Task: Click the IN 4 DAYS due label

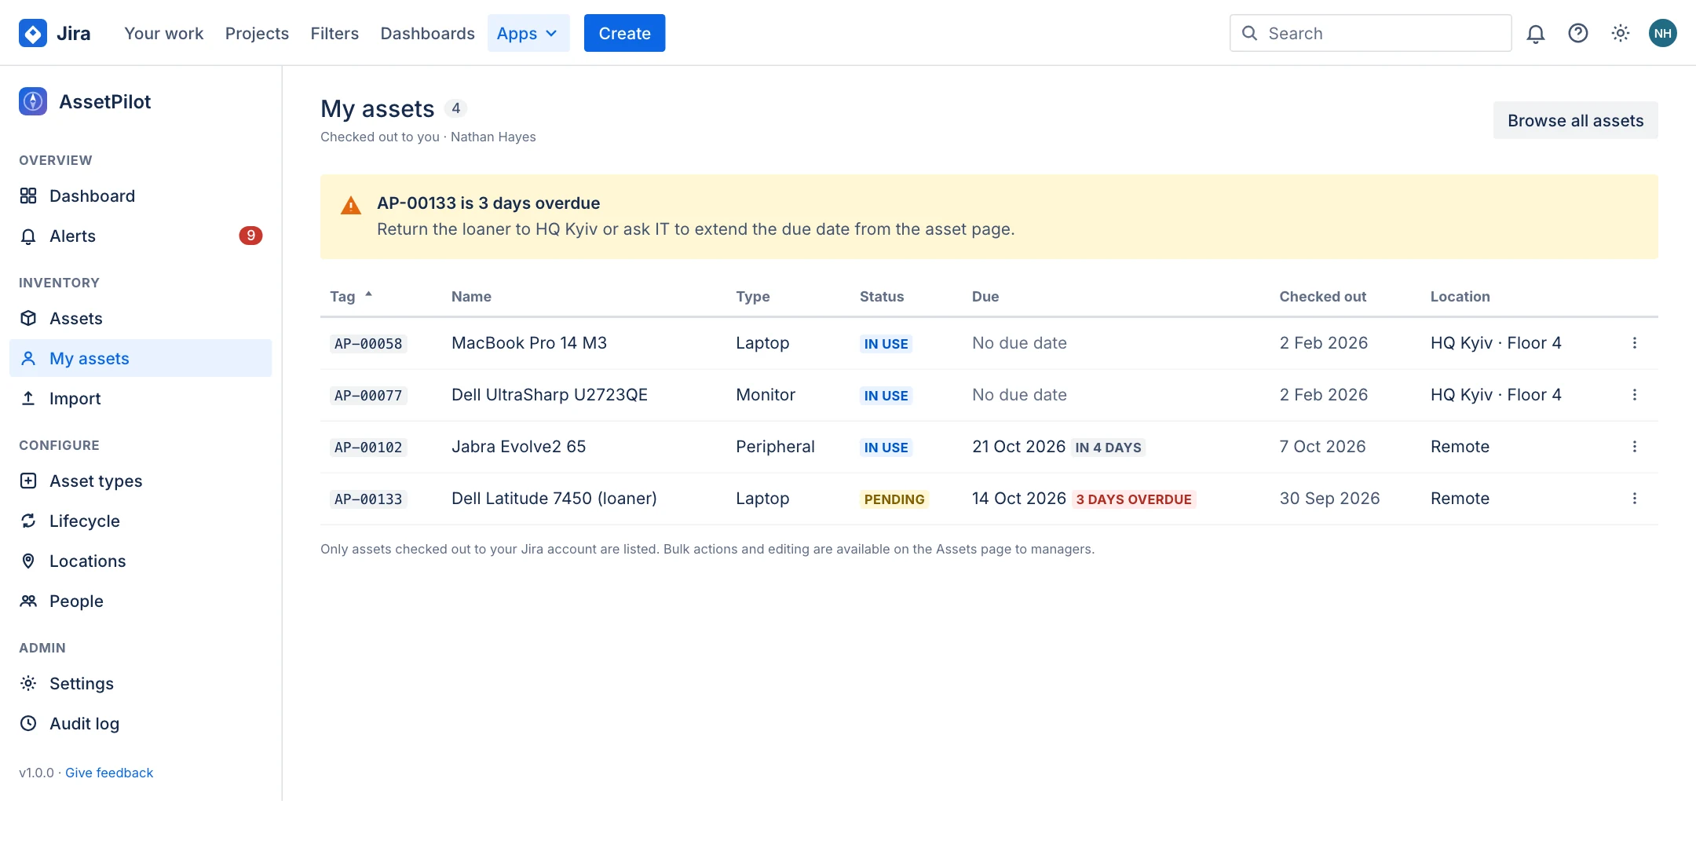Action: (1108, 448)
